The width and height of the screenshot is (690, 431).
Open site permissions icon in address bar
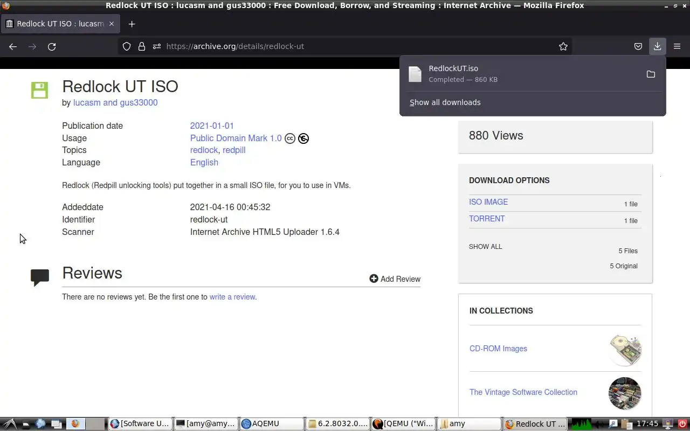[x=157, y=46]
